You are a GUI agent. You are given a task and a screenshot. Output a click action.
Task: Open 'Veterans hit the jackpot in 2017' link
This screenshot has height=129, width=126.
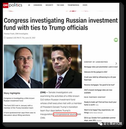pyautogui.click(x=96, y=72)
